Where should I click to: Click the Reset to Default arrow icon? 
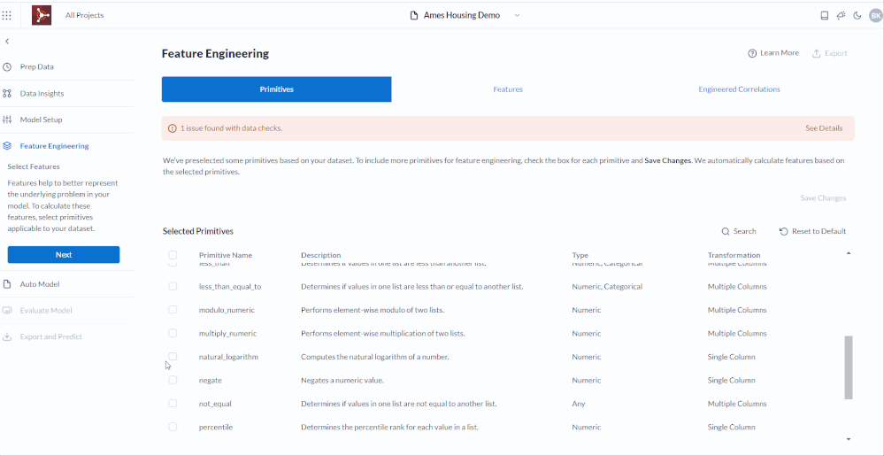[x=783, y=231]
